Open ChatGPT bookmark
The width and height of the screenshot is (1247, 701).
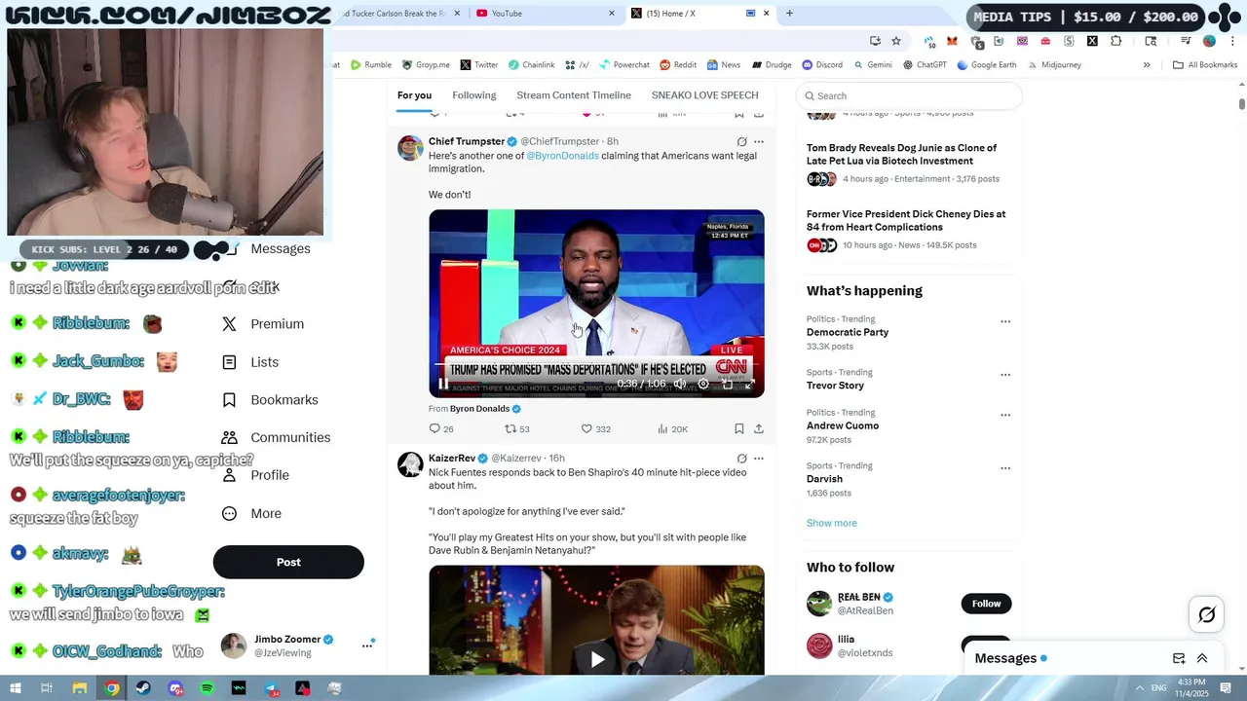click(925, 65)
